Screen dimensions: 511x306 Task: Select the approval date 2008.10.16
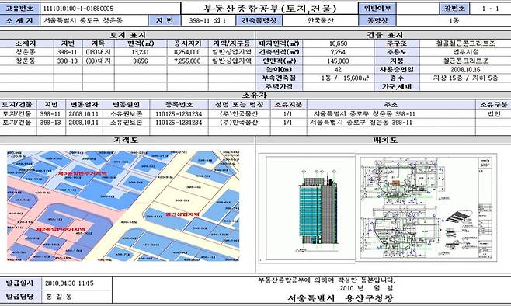465,69
